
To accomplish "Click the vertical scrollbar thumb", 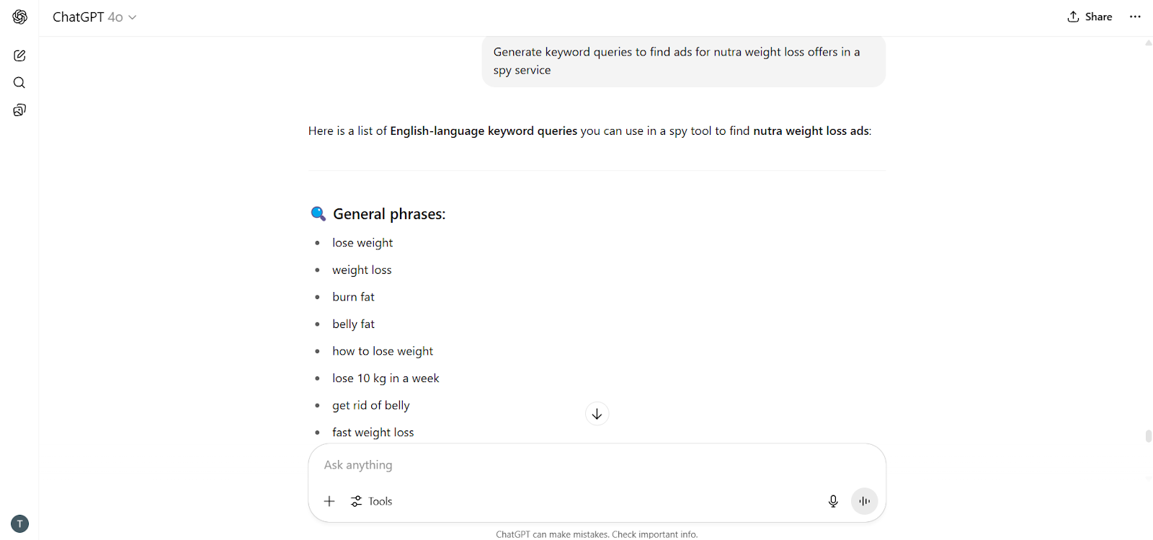I will [x=1148, y=436].
